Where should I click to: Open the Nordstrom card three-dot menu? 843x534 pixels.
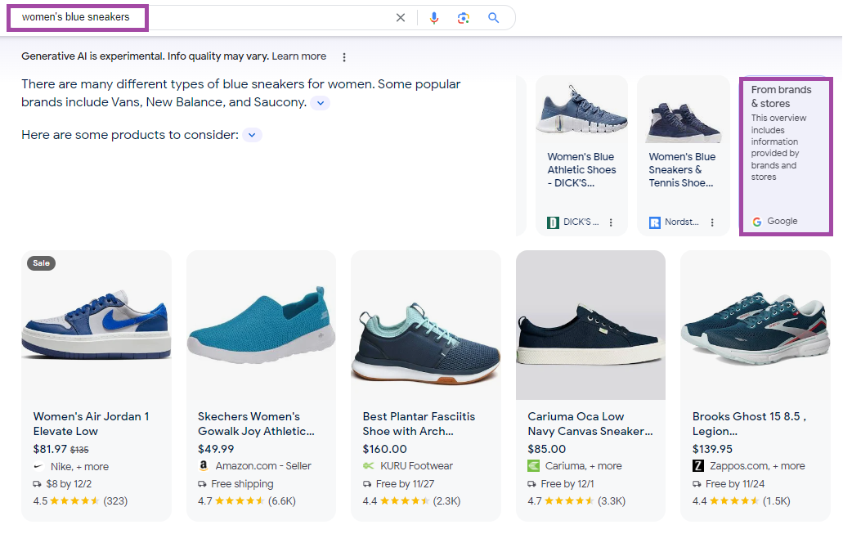coord(712,222)
